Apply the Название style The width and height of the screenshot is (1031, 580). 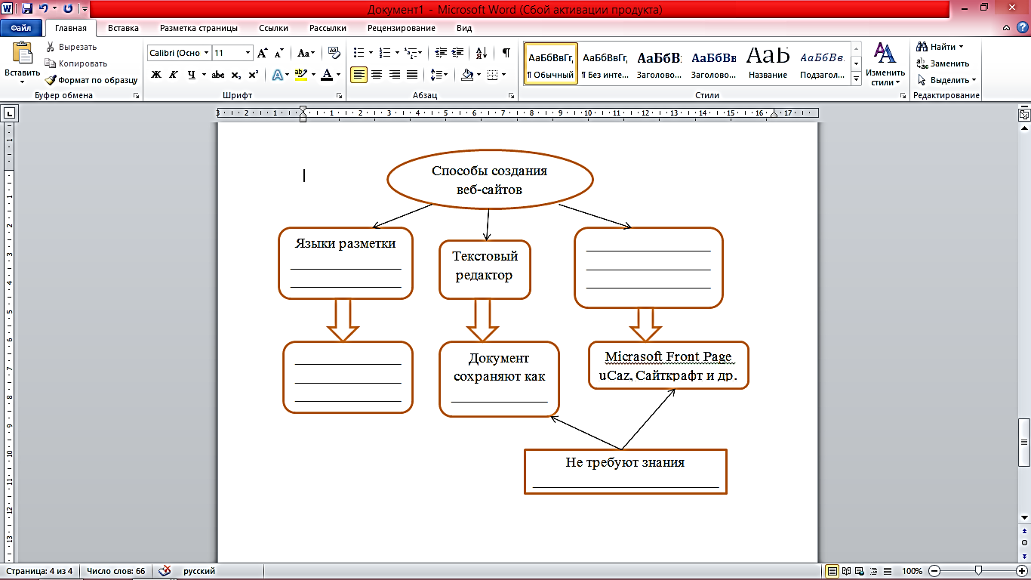pyautogui.click(x=768, y=63)
